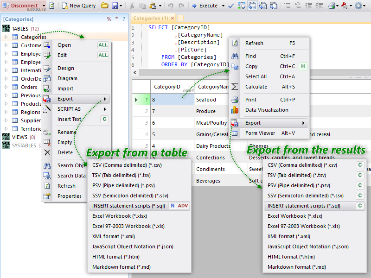Open the Disconnect dropdown arrow
371x278 pixels.
pos(44,6)
